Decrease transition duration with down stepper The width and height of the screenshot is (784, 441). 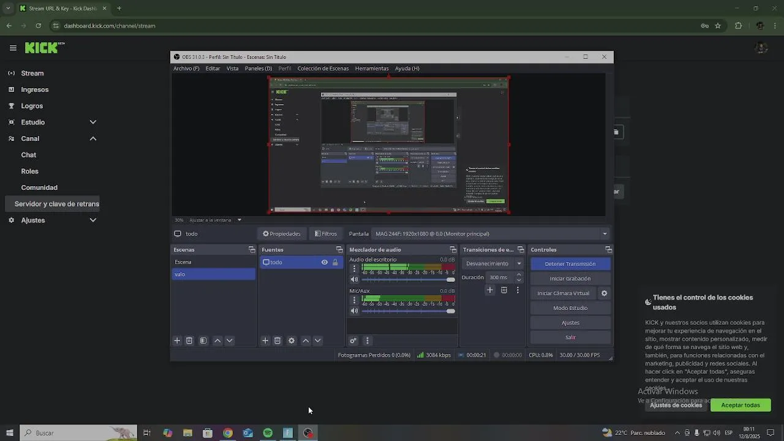click(x=519, y=280)
